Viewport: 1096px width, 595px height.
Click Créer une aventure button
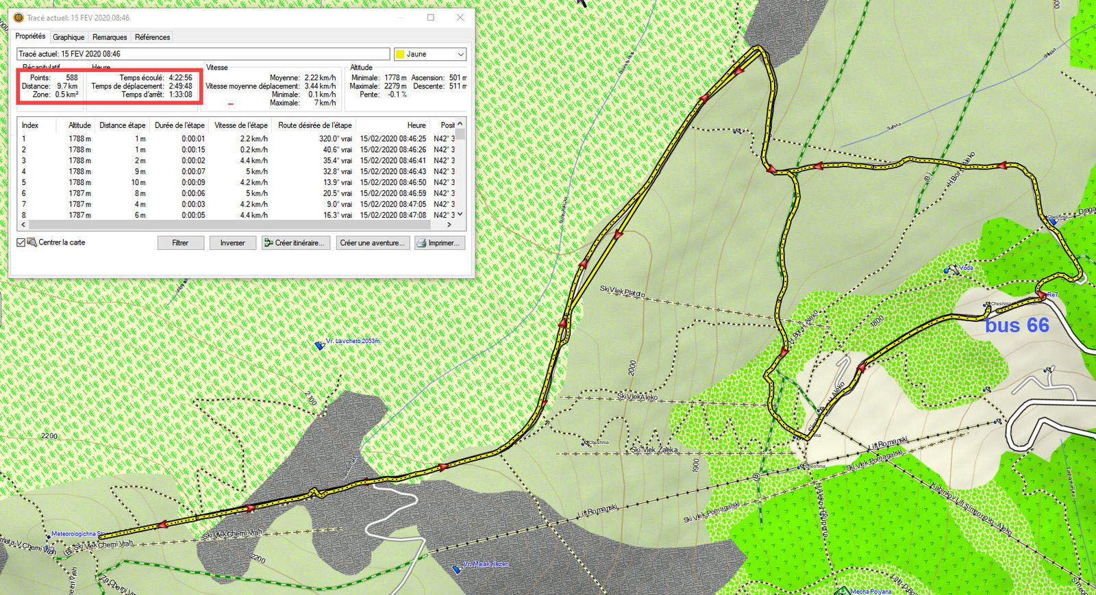[373, 243]
